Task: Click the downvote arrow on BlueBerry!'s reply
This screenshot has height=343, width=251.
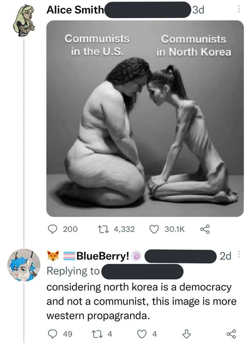Action: (x=186, y=334)
